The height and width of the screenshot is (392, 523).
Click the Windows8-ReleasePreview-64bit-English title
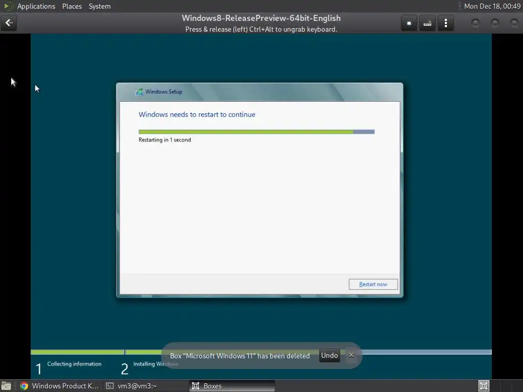click(261, 18)
